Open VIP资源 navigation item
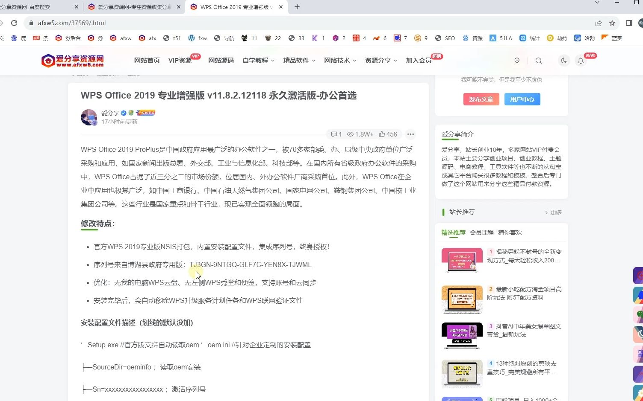This screenshot has height=401, width=643. [x=180, y=61]
